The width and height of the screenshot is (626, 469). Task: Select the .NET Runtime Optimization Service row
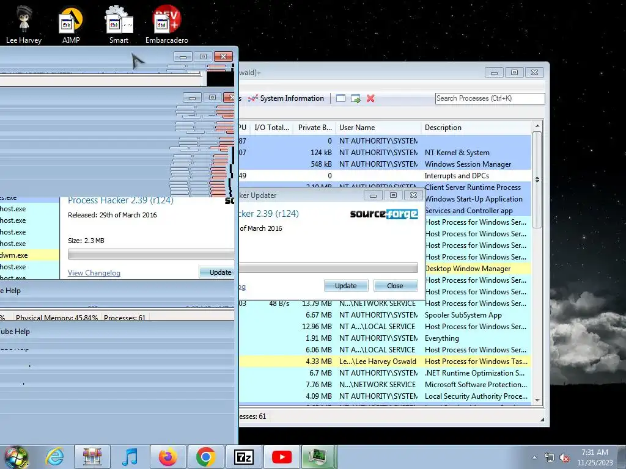(x=385, y=373)
